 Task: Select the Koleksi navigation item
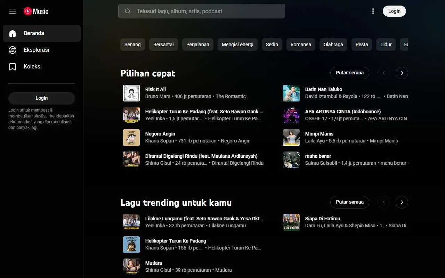(x=42, y=67)
